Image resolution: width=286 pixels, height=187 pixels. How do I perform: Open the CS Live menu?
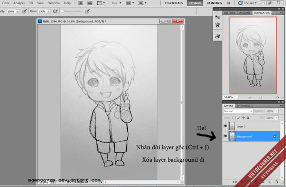(247, 3)
